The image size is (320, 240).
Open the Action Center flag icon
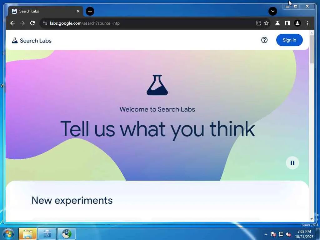[x=273, y=234]
